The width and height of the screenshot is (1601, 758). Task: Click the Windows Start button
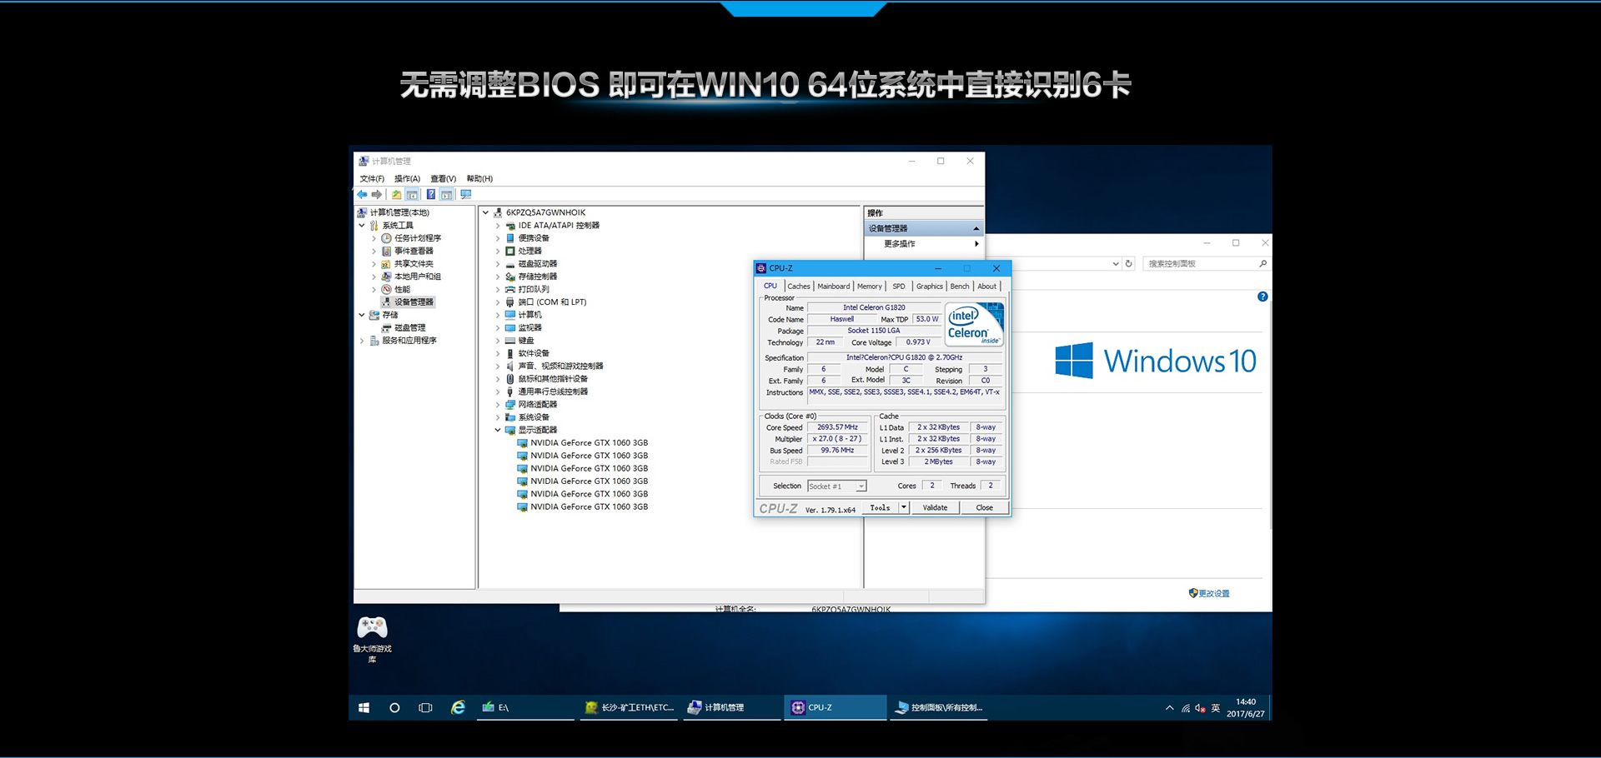pos(364,707)
